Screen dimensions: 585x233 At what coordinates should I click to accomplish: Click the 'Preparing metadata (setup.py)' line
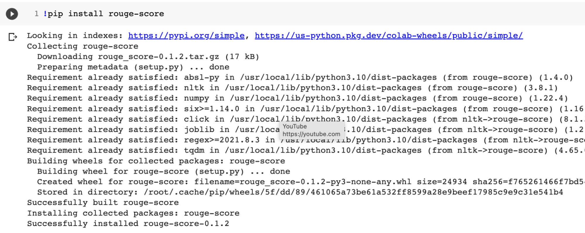pos(133,67)
